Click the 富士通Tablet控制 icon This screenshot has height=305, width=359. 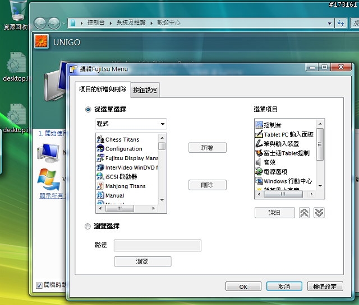point(259,153)
